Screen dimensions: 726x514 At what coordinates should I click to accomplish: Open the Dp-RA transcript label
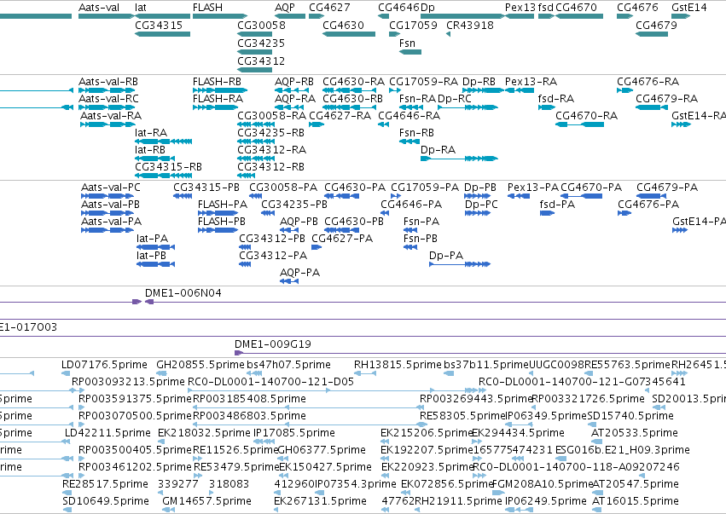tap(438, 150)
